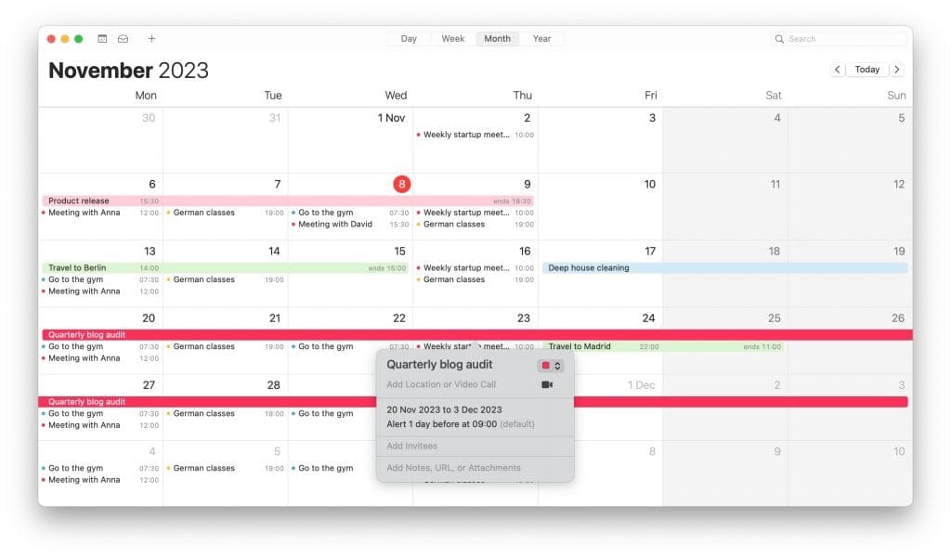Viewport: 951px width, 557px height.
Task: Go to the next month
Action: 897,70
